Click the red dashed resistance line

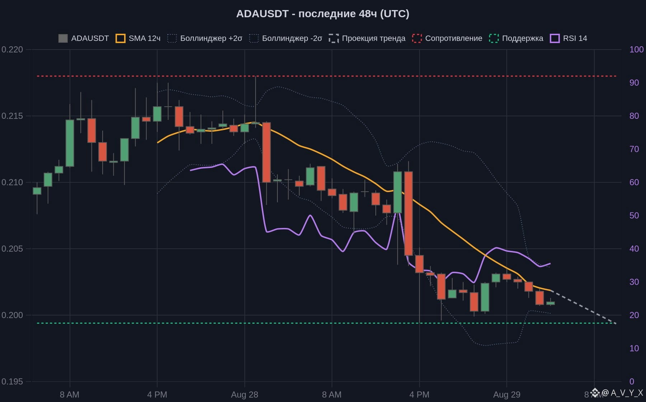[327, 76]
